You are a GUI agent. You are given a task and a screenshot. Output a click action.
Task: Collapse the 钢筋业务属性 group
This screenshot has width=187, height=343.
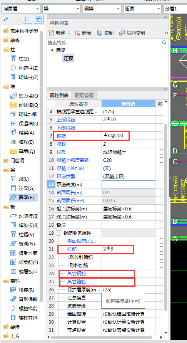(58, 233)
